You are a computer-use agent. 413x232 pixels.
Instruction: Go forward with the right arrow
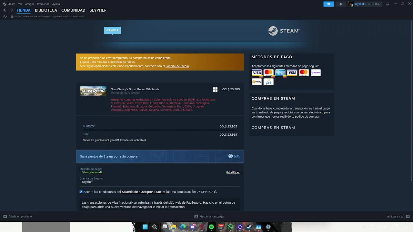(x=12, y=10)
